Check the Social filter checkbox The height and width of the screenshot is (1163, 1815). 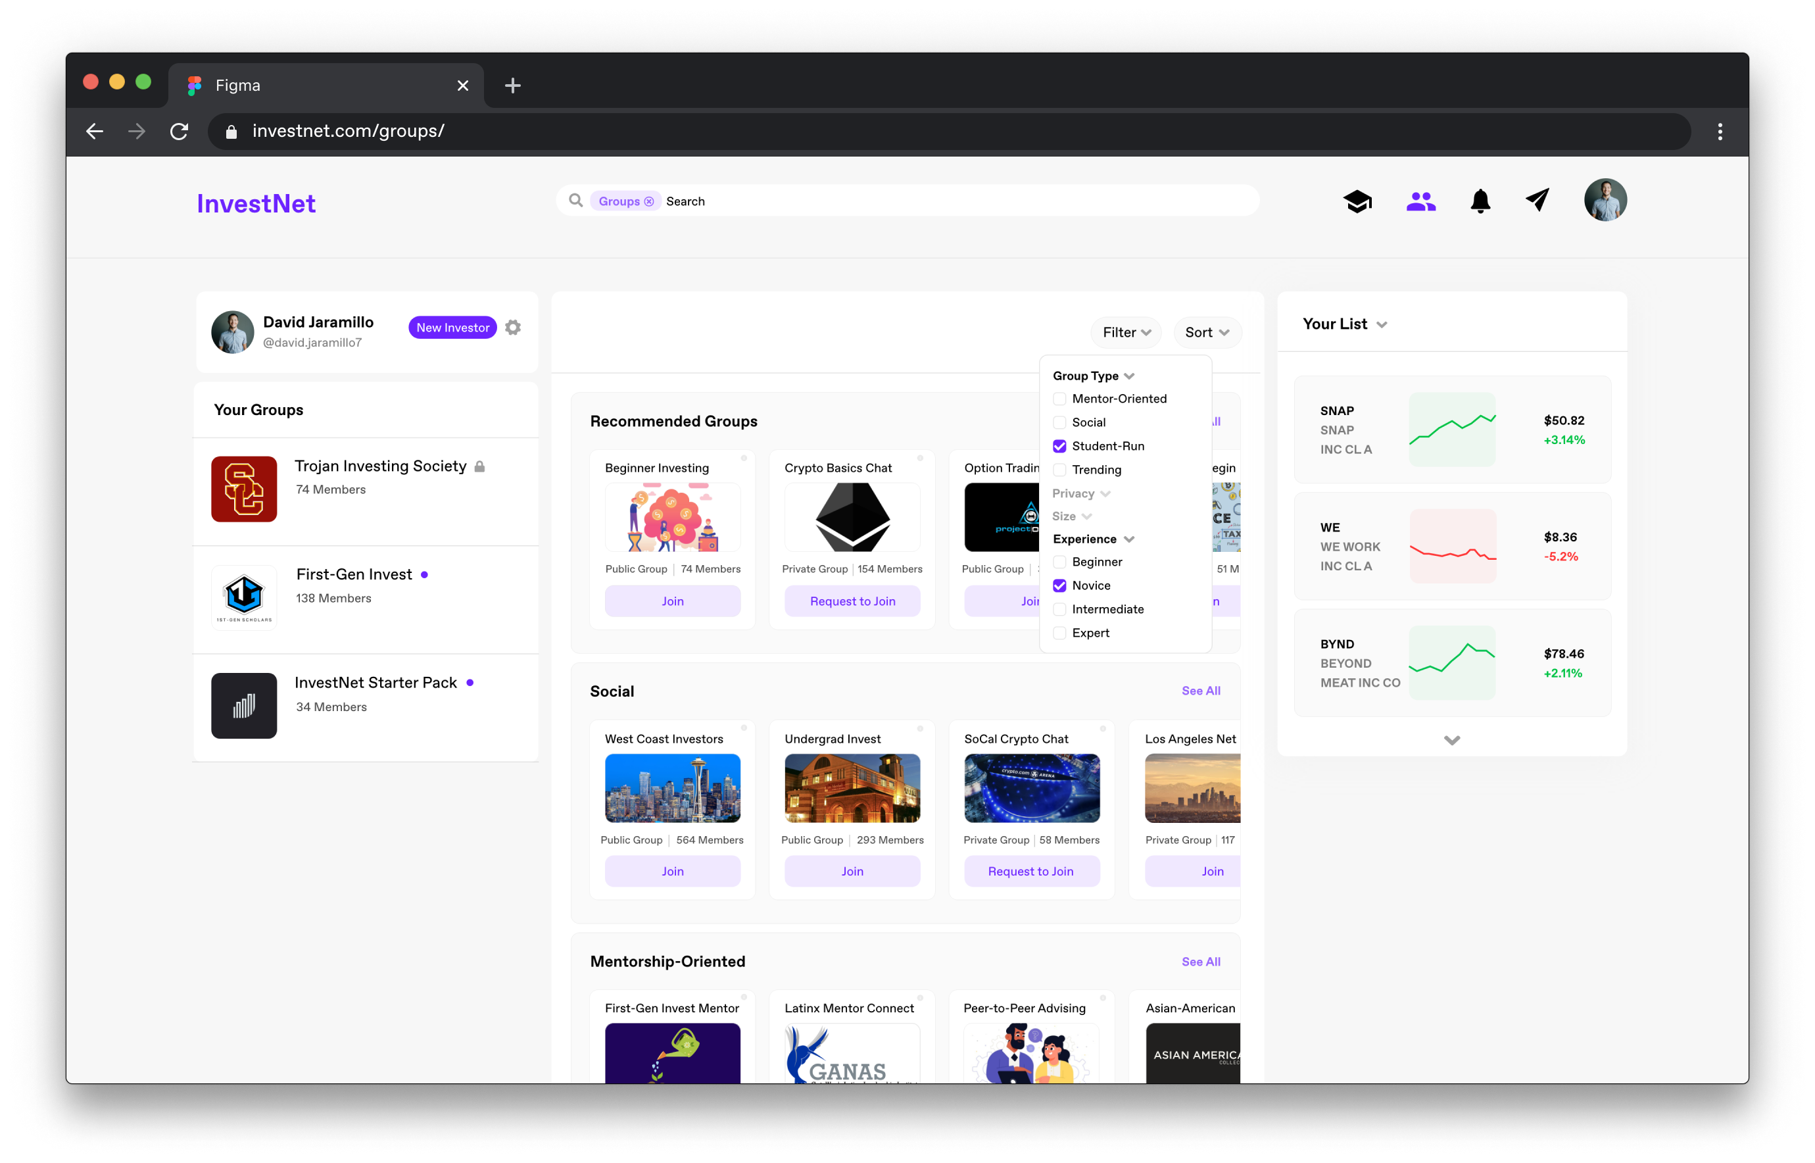[x=1059, y=422]
